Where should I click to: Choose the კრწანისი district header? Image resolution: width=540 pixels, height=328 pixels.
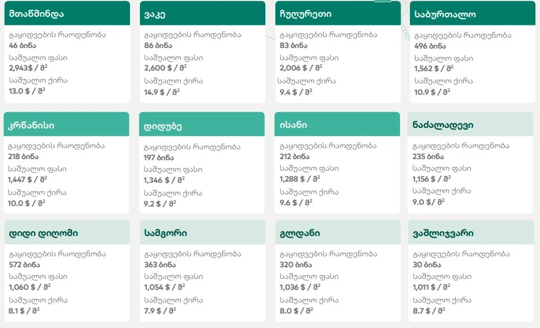66,125
